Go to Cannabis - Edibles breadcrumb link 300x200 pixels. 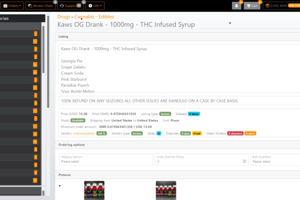tap(94, 17)
